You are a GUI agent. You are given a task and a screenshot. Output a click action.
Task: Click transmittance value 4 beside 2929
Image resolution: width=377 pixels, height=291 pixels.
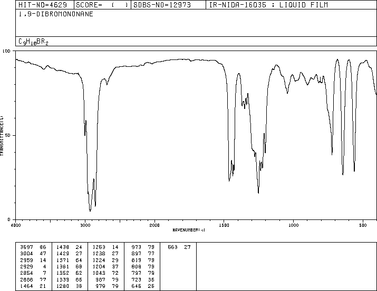tap(44, 266)
